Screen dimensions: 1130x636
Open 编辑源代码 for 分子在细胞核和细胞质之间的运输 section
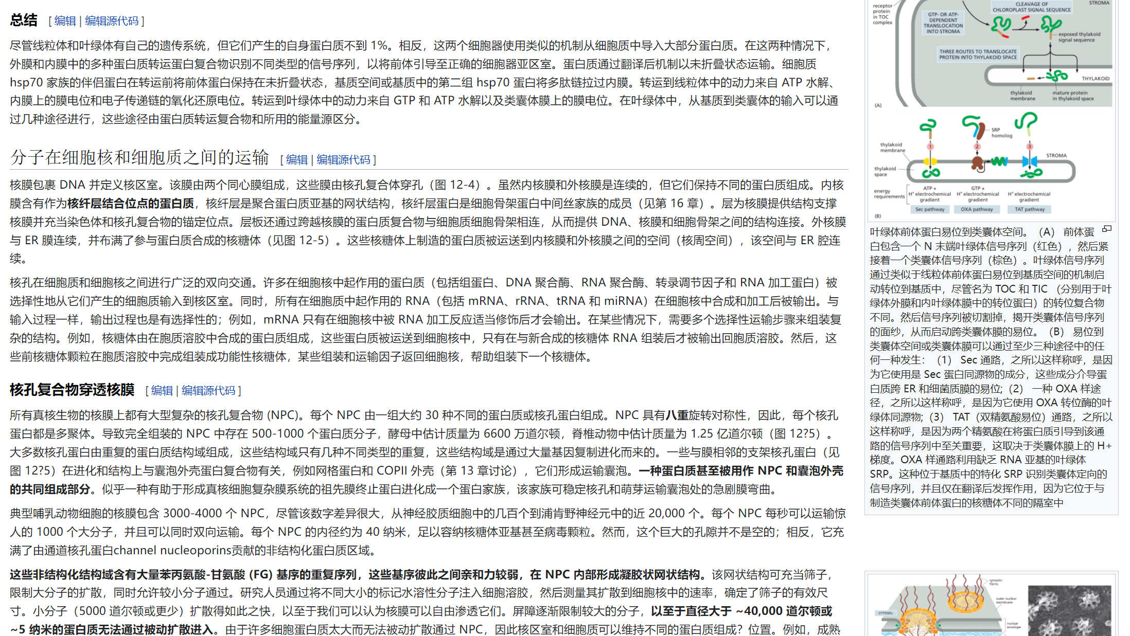343,160
